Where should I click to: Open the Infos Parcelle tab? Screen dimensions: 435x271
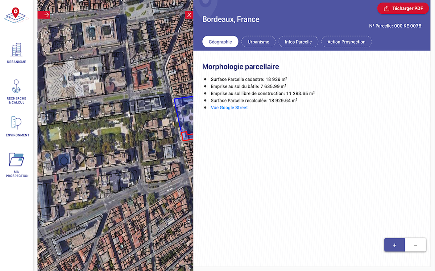tap(298, 42)
